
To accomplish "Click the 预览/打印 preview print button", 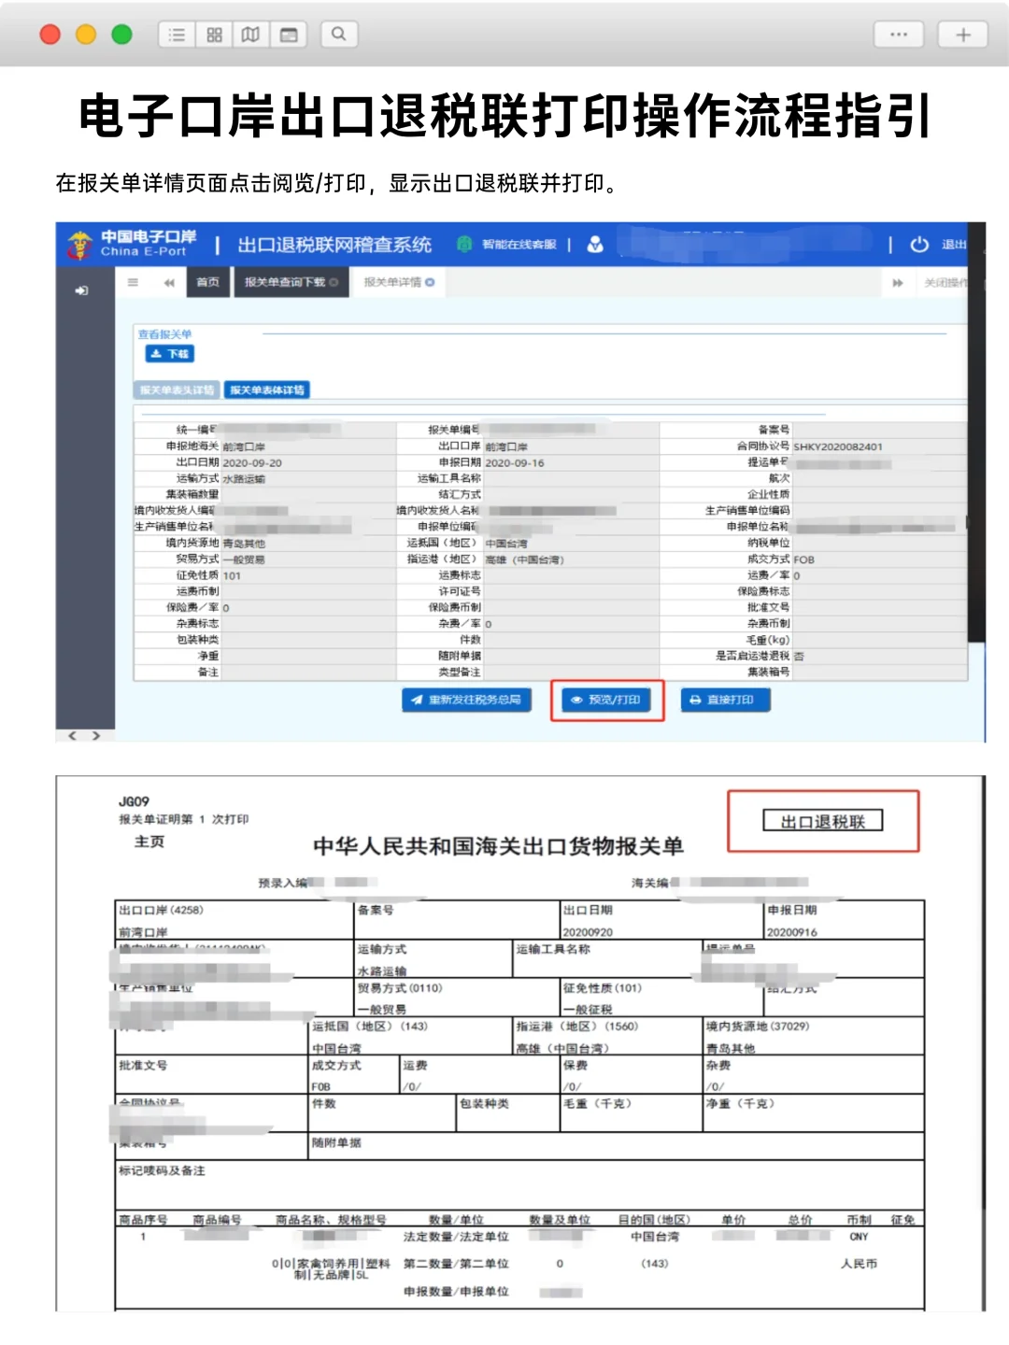I will tap(607, 700).
